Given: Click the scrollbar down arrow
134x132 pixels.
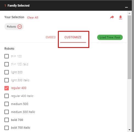Looking at the screenshot, I should [129, 130].
